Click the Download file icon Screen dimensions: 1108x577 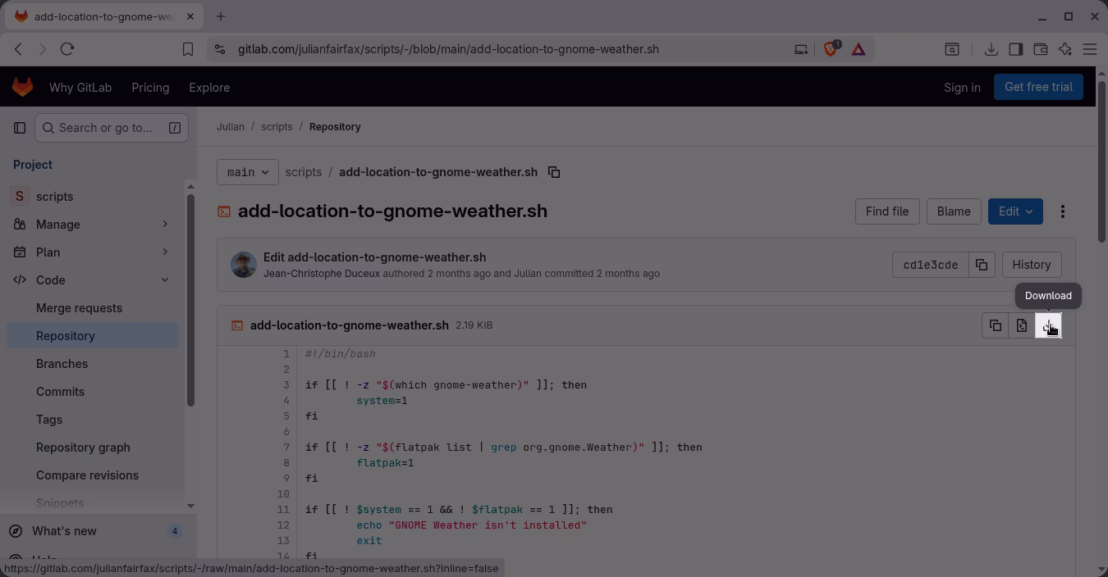(x=1048, y=326)
